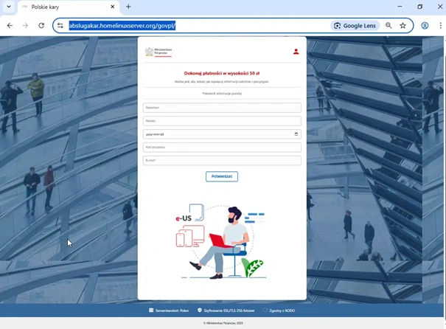Click the Google Lens button
Viewport: 446px width, 329px height.
[x=355, y=25]
